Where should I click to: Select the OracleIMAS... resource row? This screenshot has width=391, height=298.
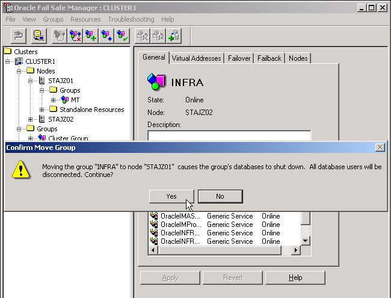coord(224,216)
